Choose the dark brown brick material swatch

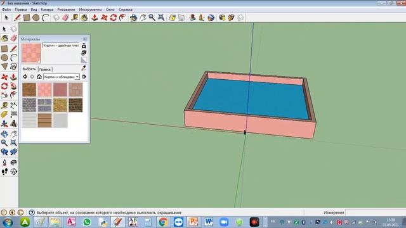[75, 105]
